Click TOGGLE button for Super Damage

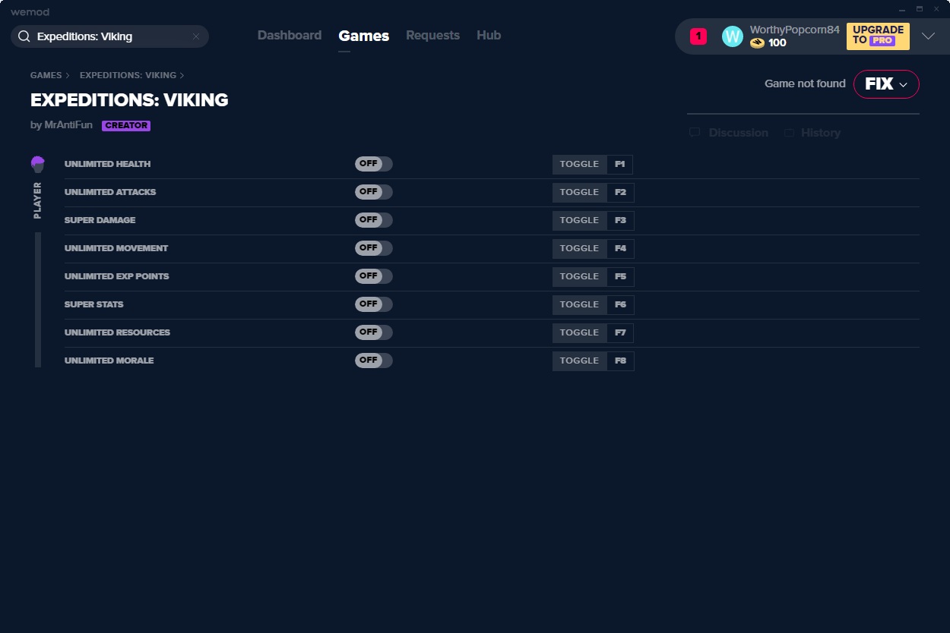[580, 220]
